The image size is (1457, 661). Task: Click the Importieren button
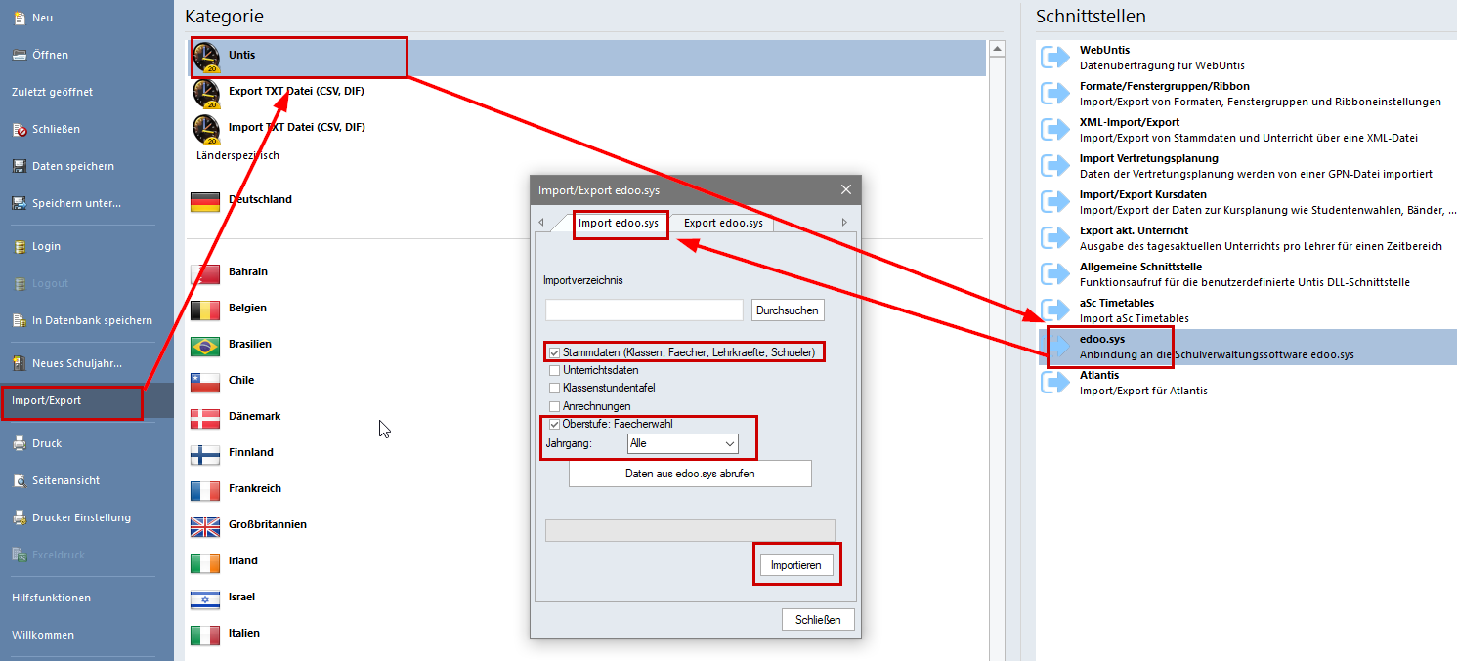point(796,565)
